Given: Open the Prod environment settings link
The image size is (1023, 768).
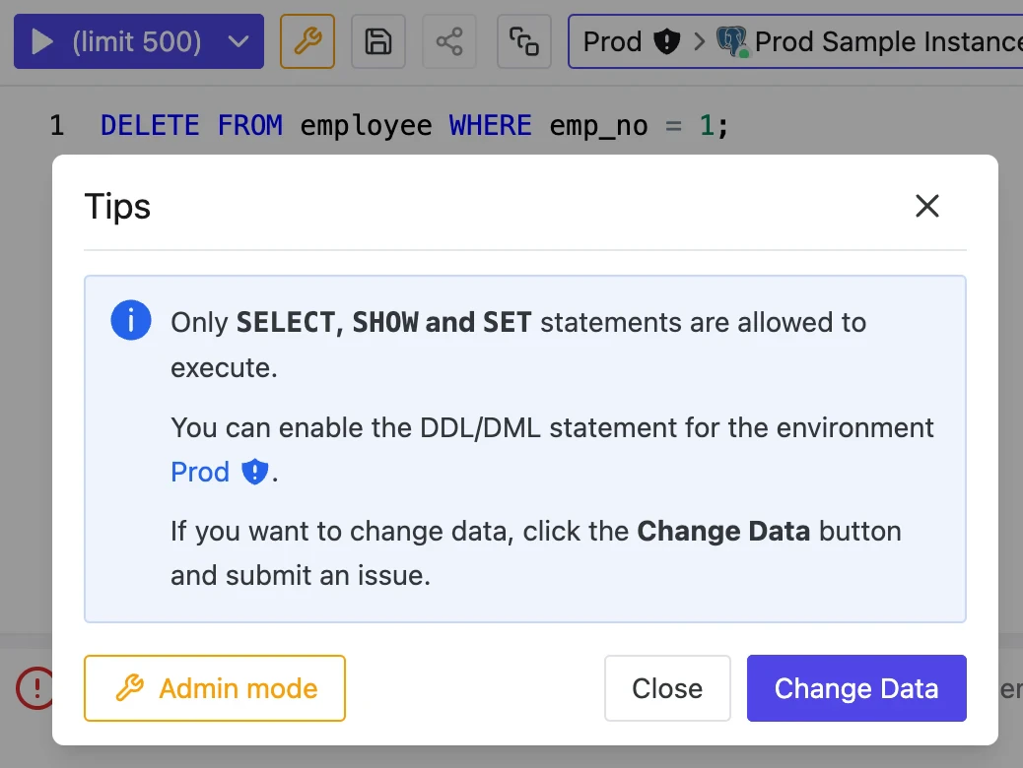Looking at the screenshot, I should pos(200,472).
